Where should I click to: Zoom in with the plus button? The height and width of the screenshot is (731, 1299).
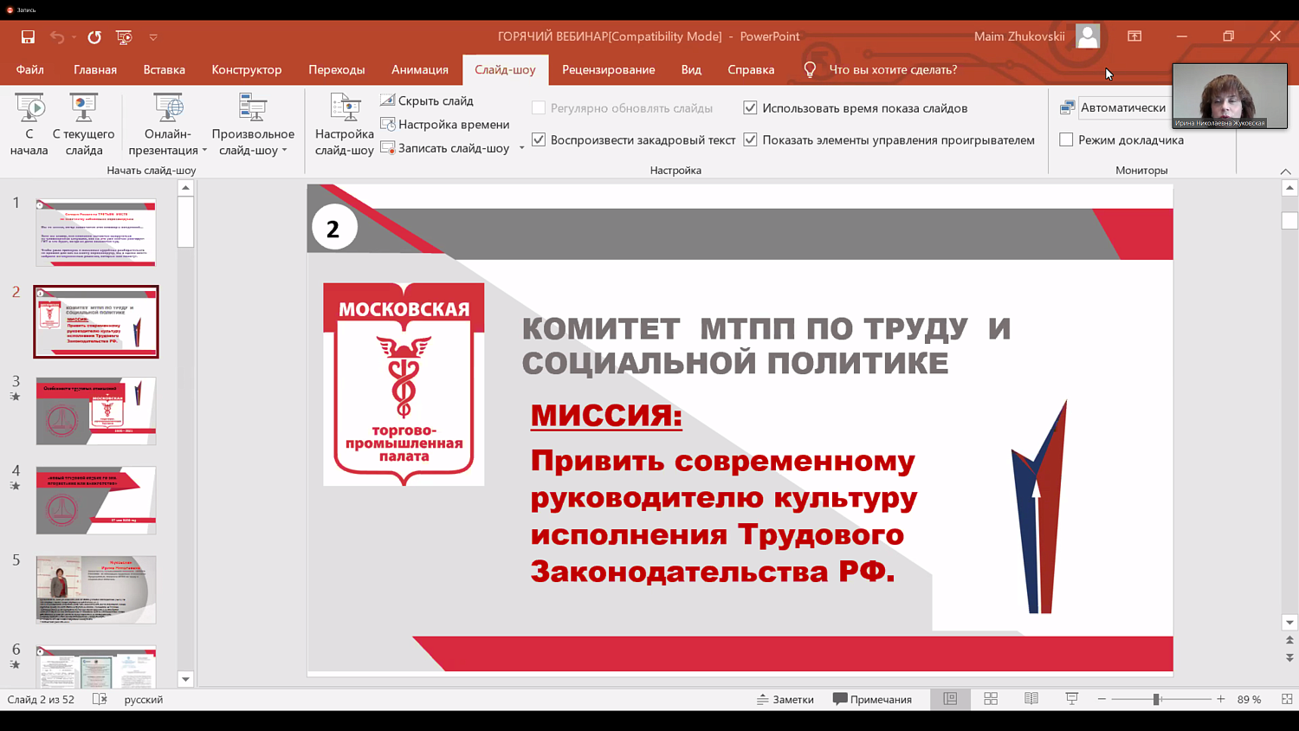1221,699
